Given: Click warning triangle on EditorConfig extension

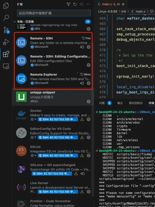Looking at the screenshot, I should coord(82,137).
